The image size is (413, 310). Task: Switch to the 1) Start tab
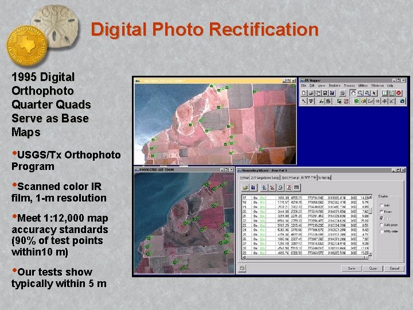244,177
